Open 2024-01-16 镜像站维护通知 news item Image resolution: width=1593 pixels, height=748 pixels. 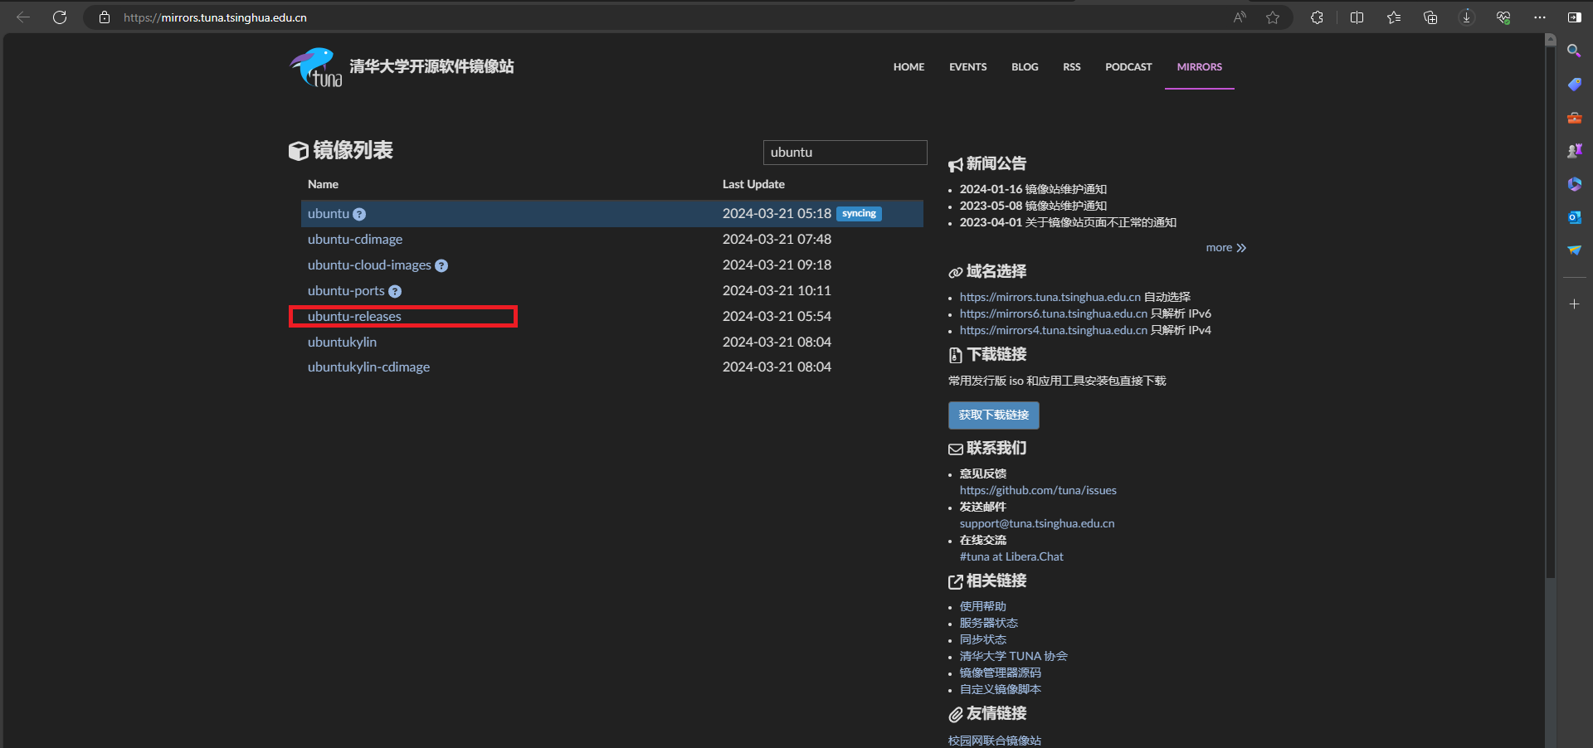[1033, 189]
